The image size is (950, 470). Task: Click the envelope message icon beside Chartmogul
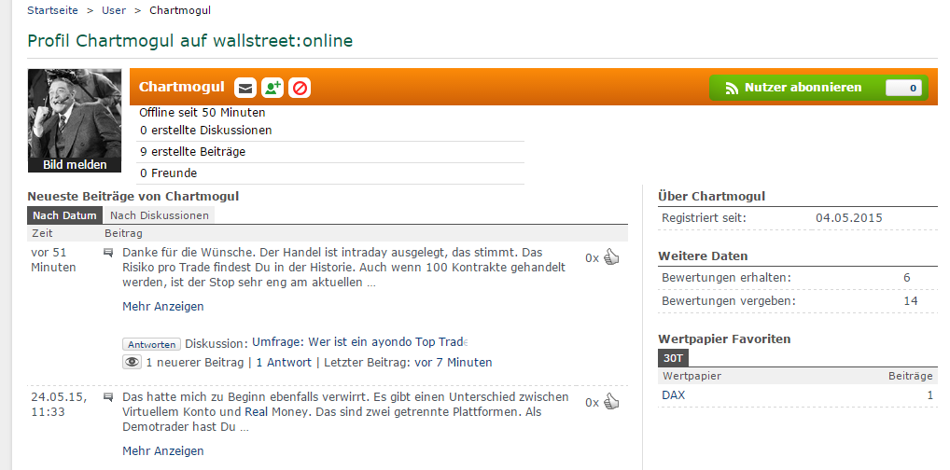click(244, 88)
